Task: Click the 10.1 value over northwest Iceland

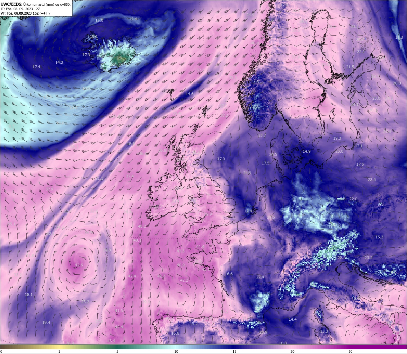Action: pyautogui.click(x=94, y=37)
